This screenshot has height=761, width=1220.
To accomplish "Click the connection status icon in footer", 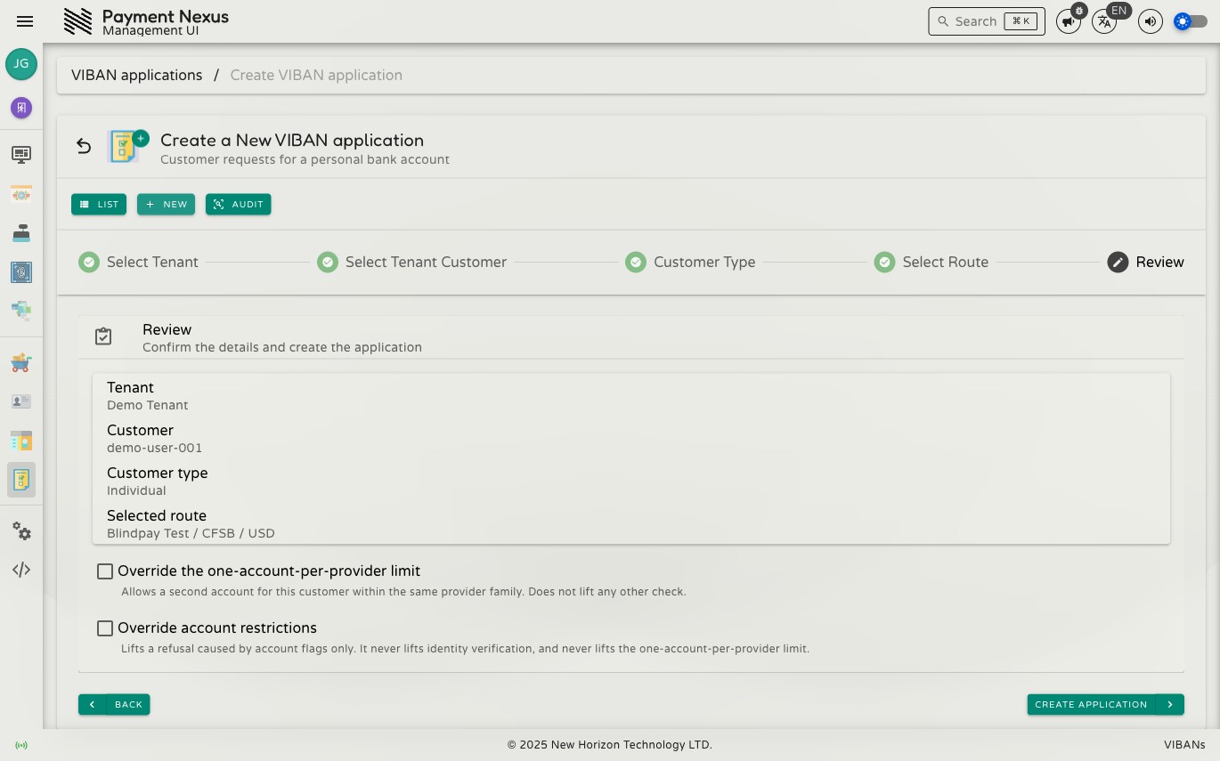I will (x=21, y=745).
